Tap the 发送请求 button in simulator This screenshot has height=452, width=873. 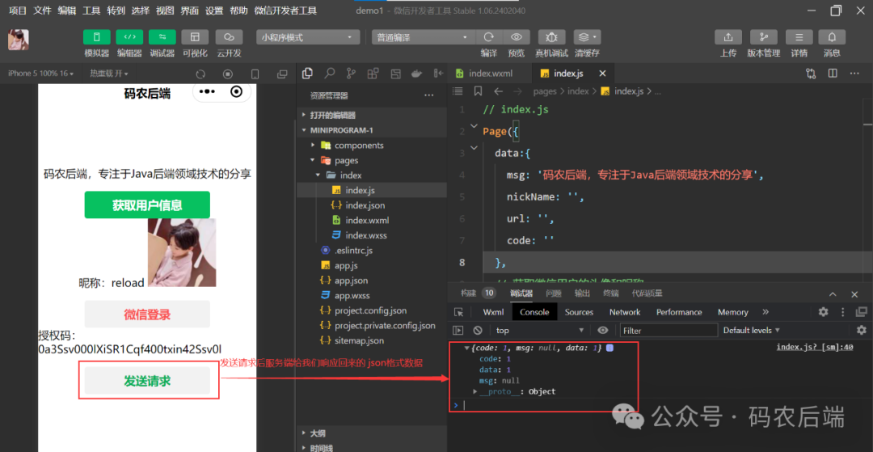tap(147, 382)
